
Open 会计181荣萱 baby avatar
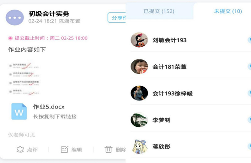click(139, 67)
